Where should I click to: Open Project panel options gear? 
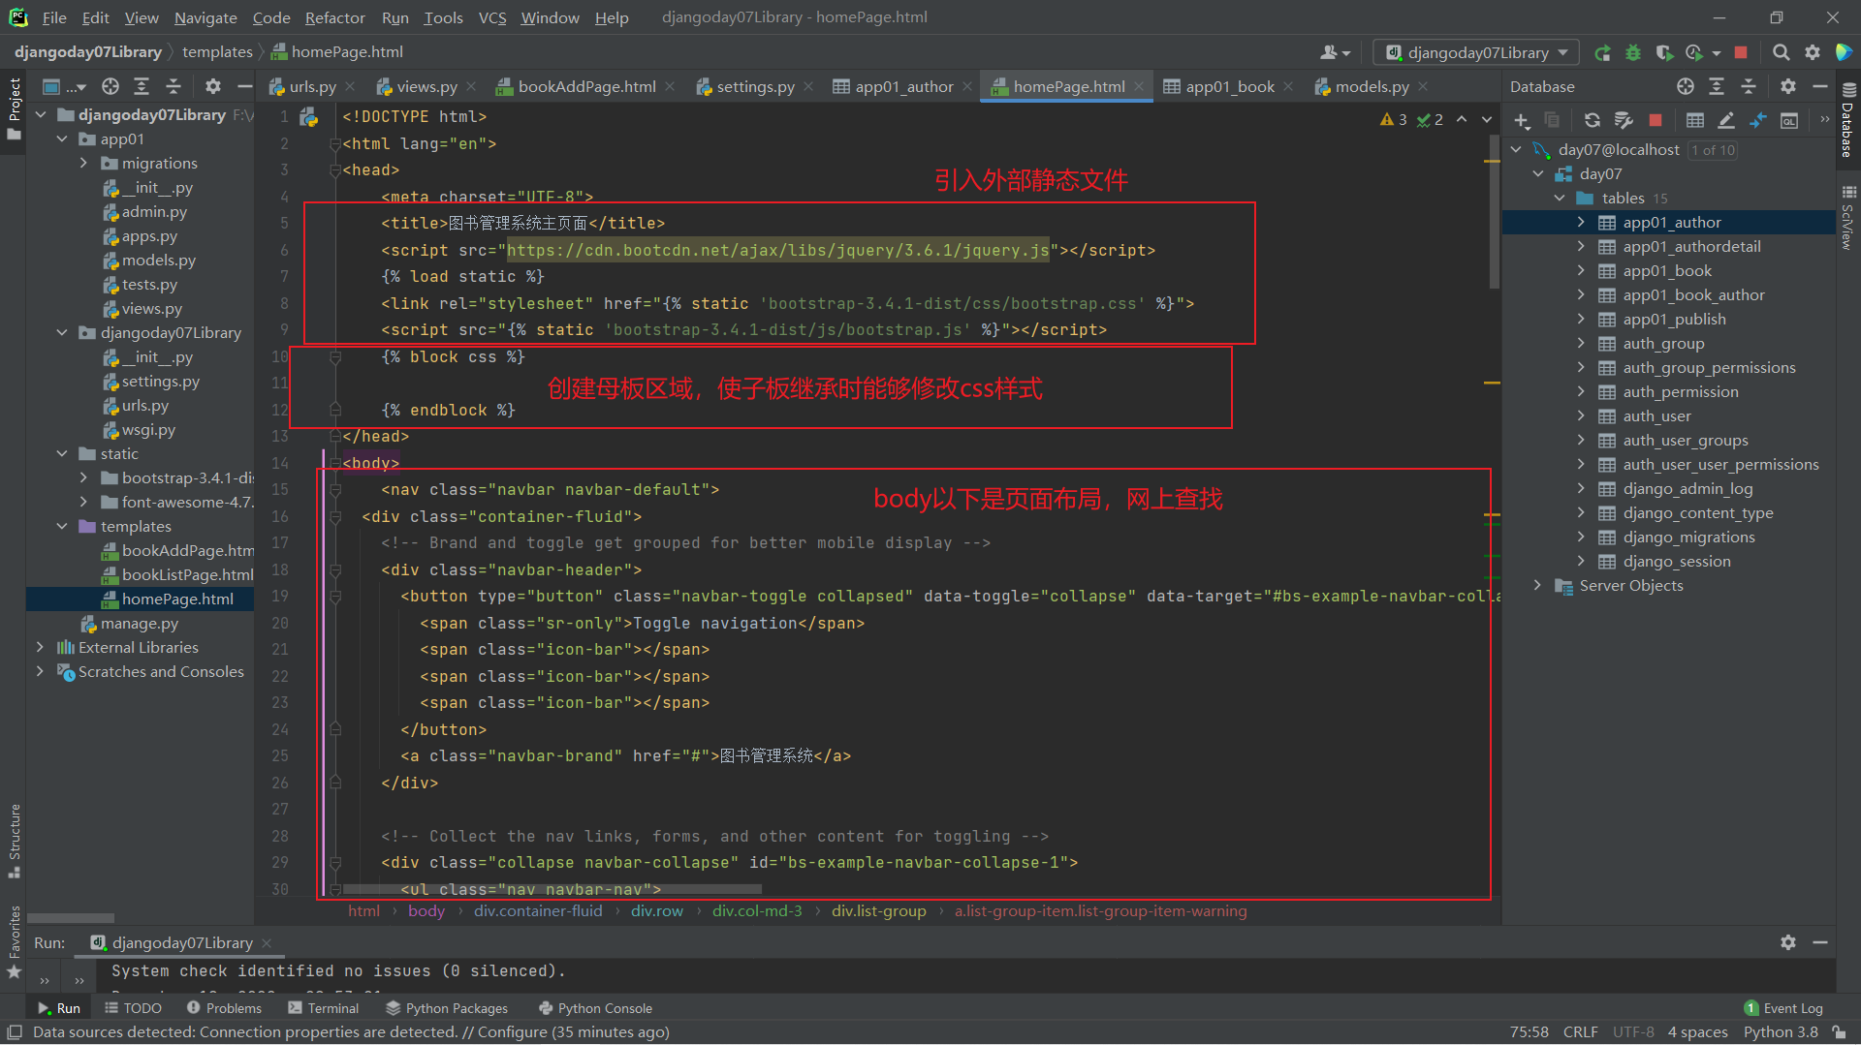click(213, 87)
